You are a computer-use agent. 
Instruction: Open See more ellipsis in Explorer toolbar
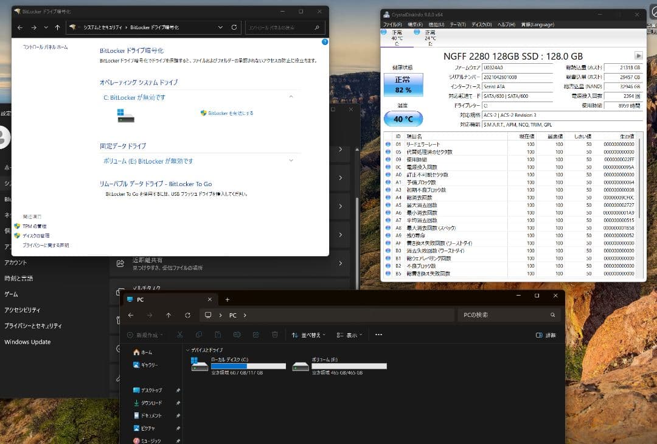(x=379, y=335)
